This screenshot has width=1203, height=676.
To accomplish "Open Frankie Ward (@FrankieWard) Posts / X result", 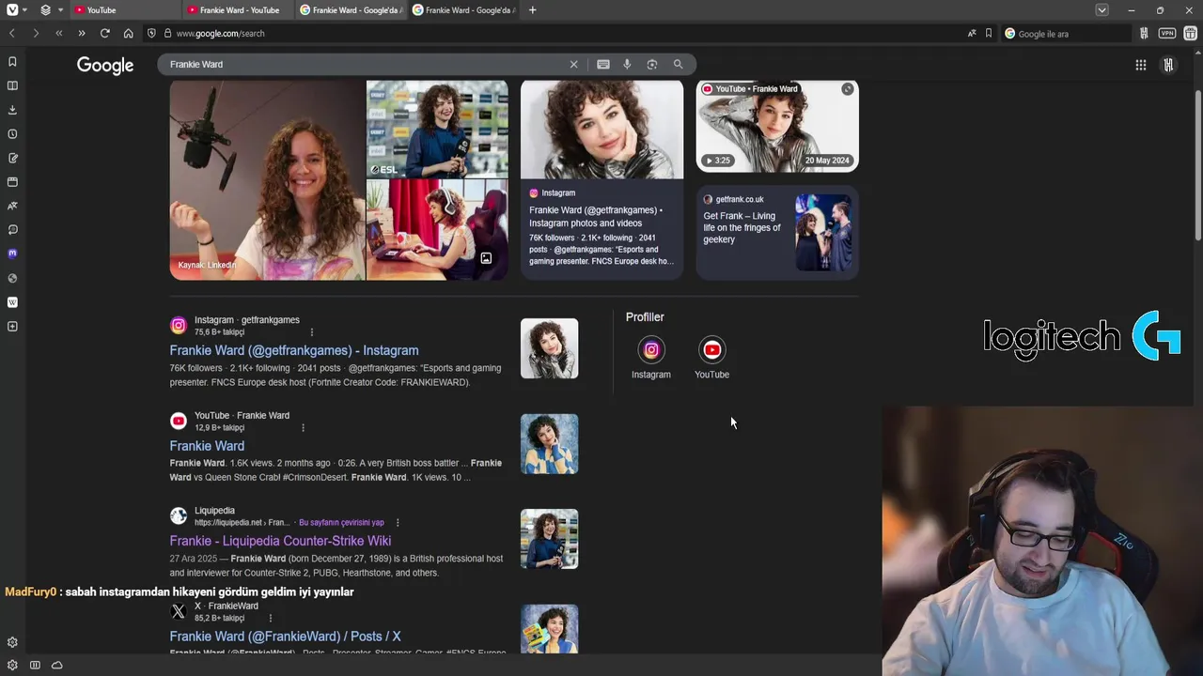I will coord(285,637).
